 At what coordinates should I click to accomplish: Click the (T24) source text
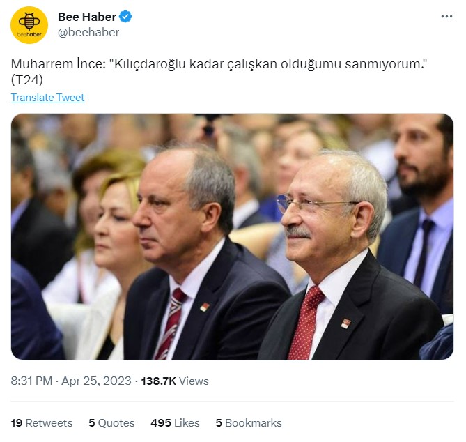(x=26, y=79)
